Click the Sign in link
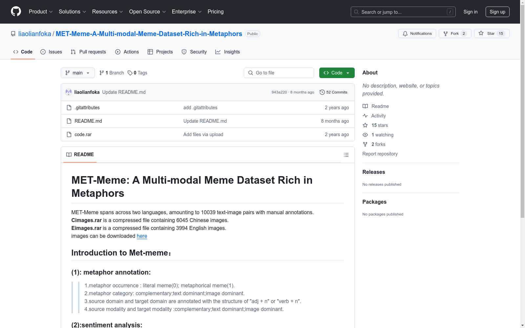525x328 pixels. coord(471,12)
